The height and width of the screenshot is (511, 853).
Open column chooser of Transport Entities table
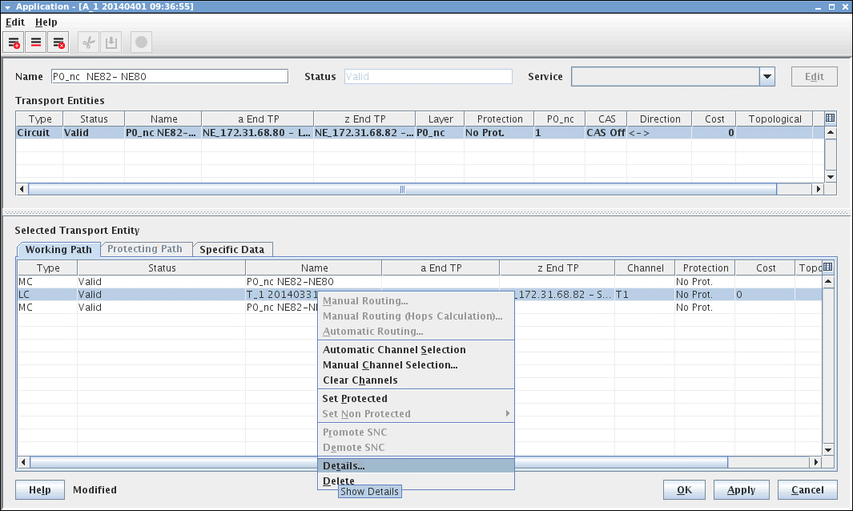(830, 119)
